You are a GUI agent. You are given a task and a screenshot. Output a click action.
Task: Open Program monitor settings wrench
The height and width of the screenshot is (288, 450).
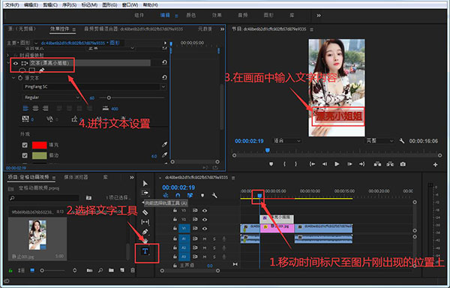[x=402, y=141]
